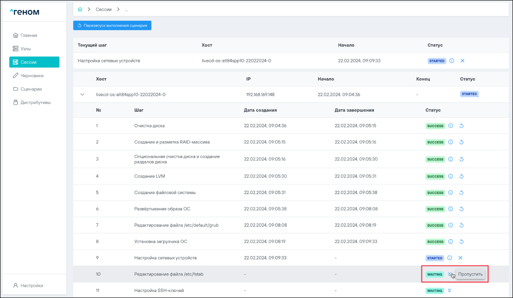This screenshot has width=513, height=298.
Task: Open Дистрибутивы in the sidebar
Action: click(35, 103)
